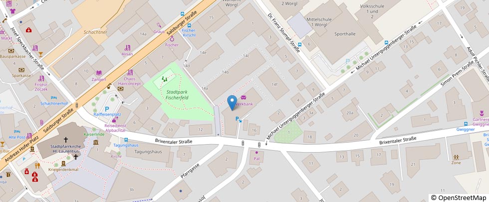Viewport: 489px width, 202px height.
Task: Select the Zangerl bookshop icon
Action: 99,73
